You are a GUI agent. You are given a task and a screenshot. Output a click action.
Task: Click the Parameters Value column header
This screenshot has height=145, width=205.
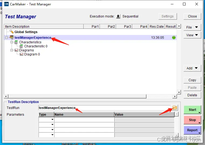coord(144,115)
